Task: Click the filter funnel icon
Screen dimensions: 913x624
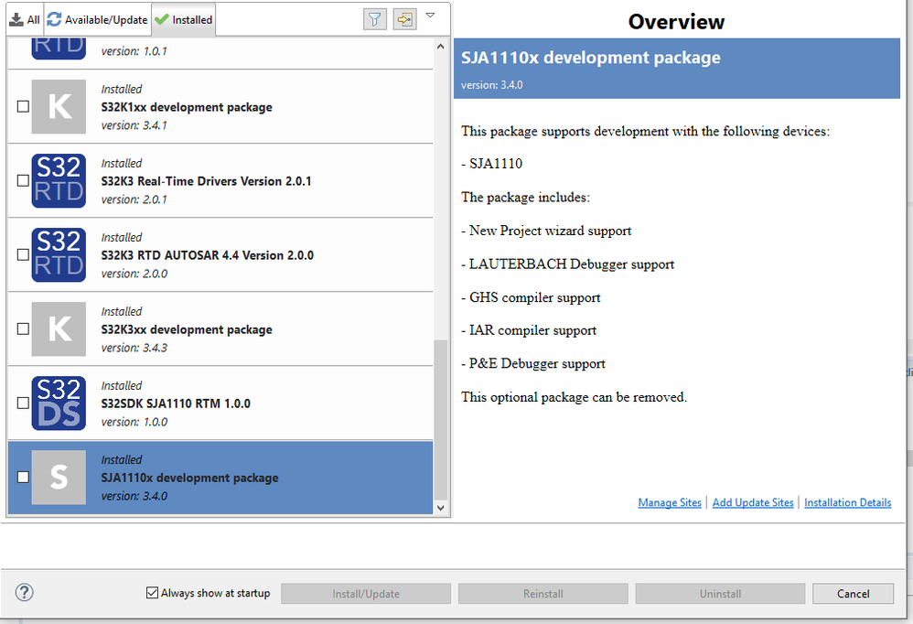Action: click(x=375, y=18)
